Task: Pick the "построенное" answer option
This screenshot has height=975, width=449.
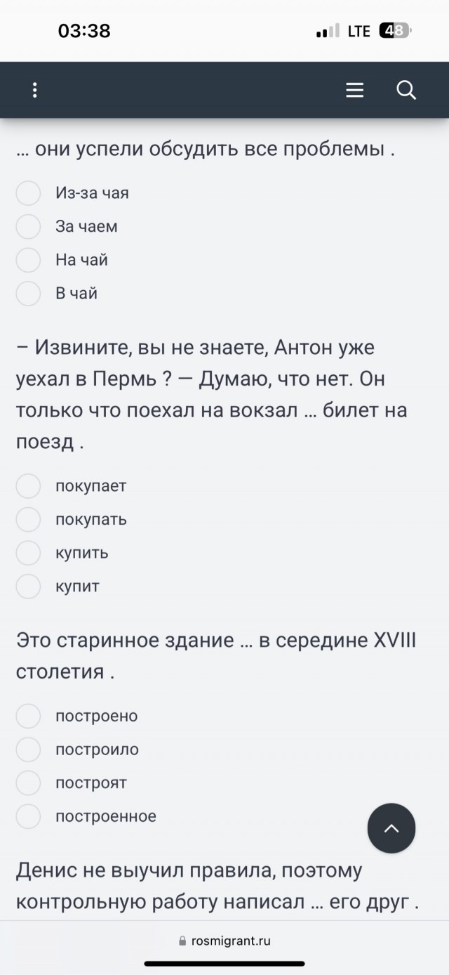Action: pos(28,816)
